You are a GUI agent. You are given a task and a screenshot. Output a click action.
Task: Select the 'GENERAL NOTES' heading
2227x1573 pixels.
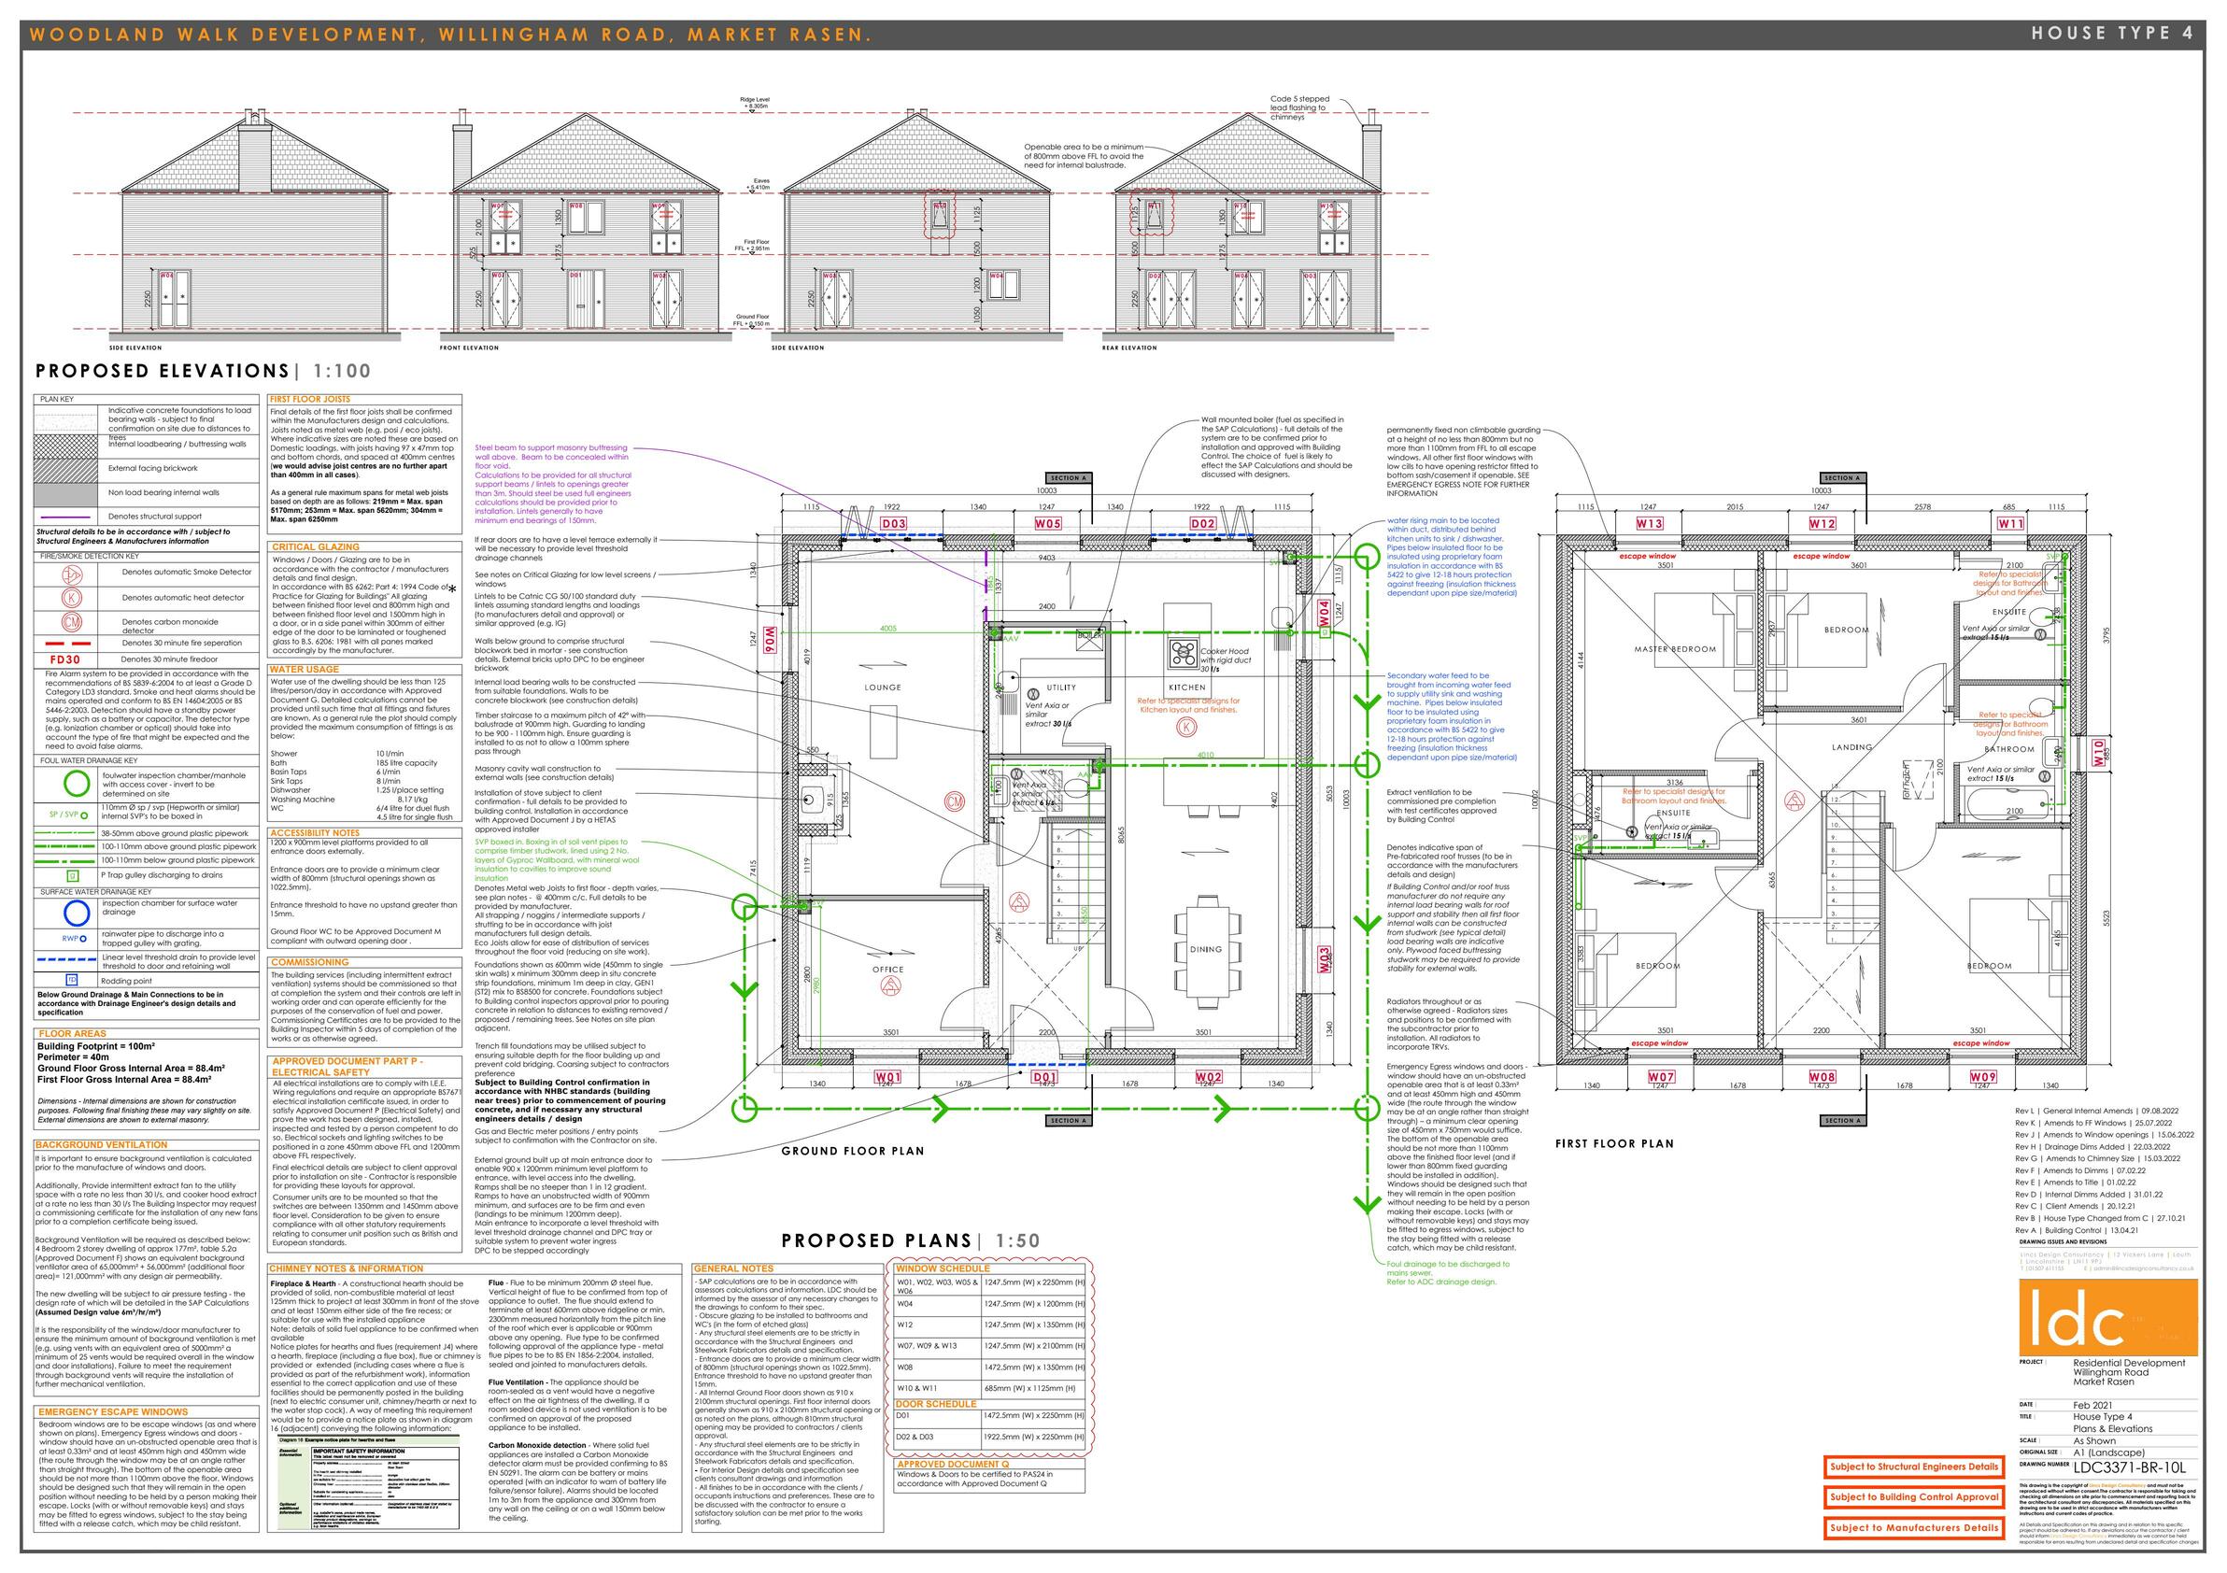tap(734, 1268)
